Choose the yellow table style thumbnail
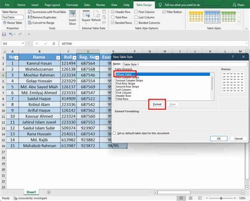 point(196,17)
